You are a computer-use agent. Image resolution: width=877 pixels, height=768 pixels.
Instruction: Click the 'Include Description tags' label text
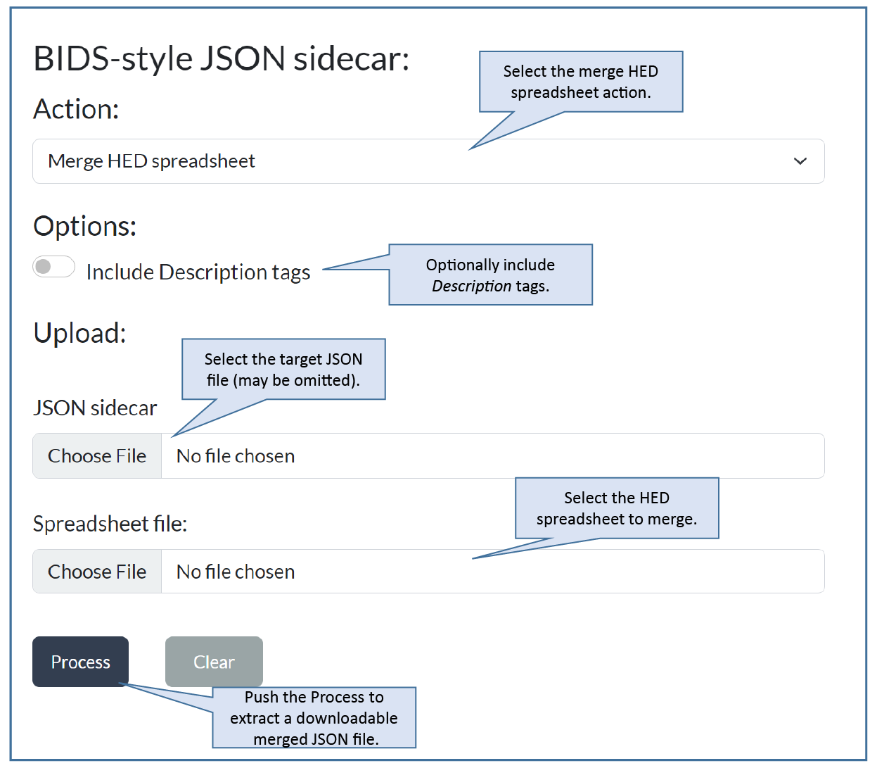198,272
